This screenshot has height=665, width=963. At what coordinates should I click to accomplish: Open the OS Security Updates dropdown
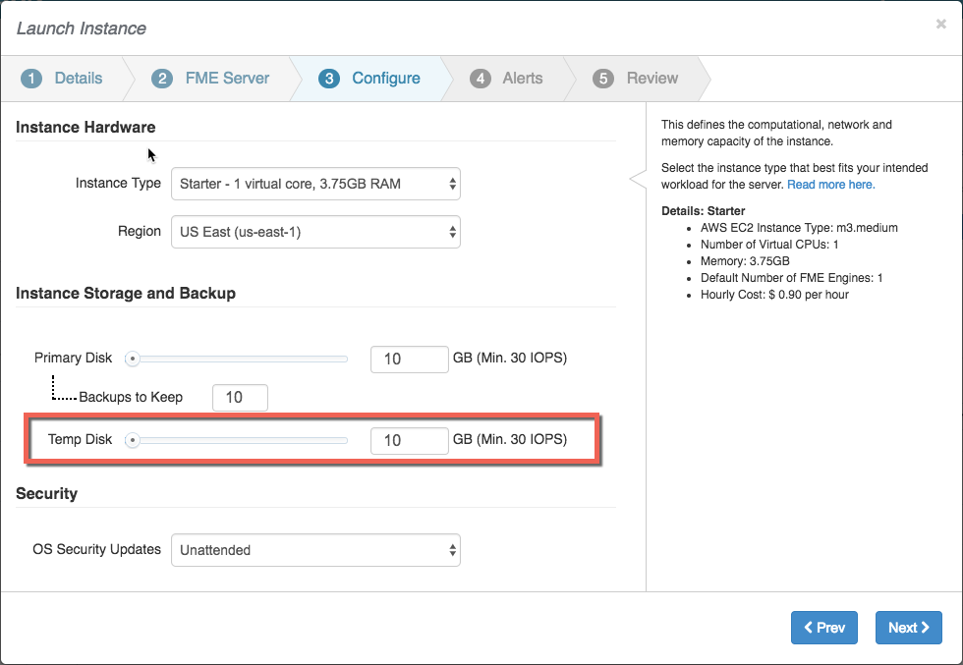315,549
